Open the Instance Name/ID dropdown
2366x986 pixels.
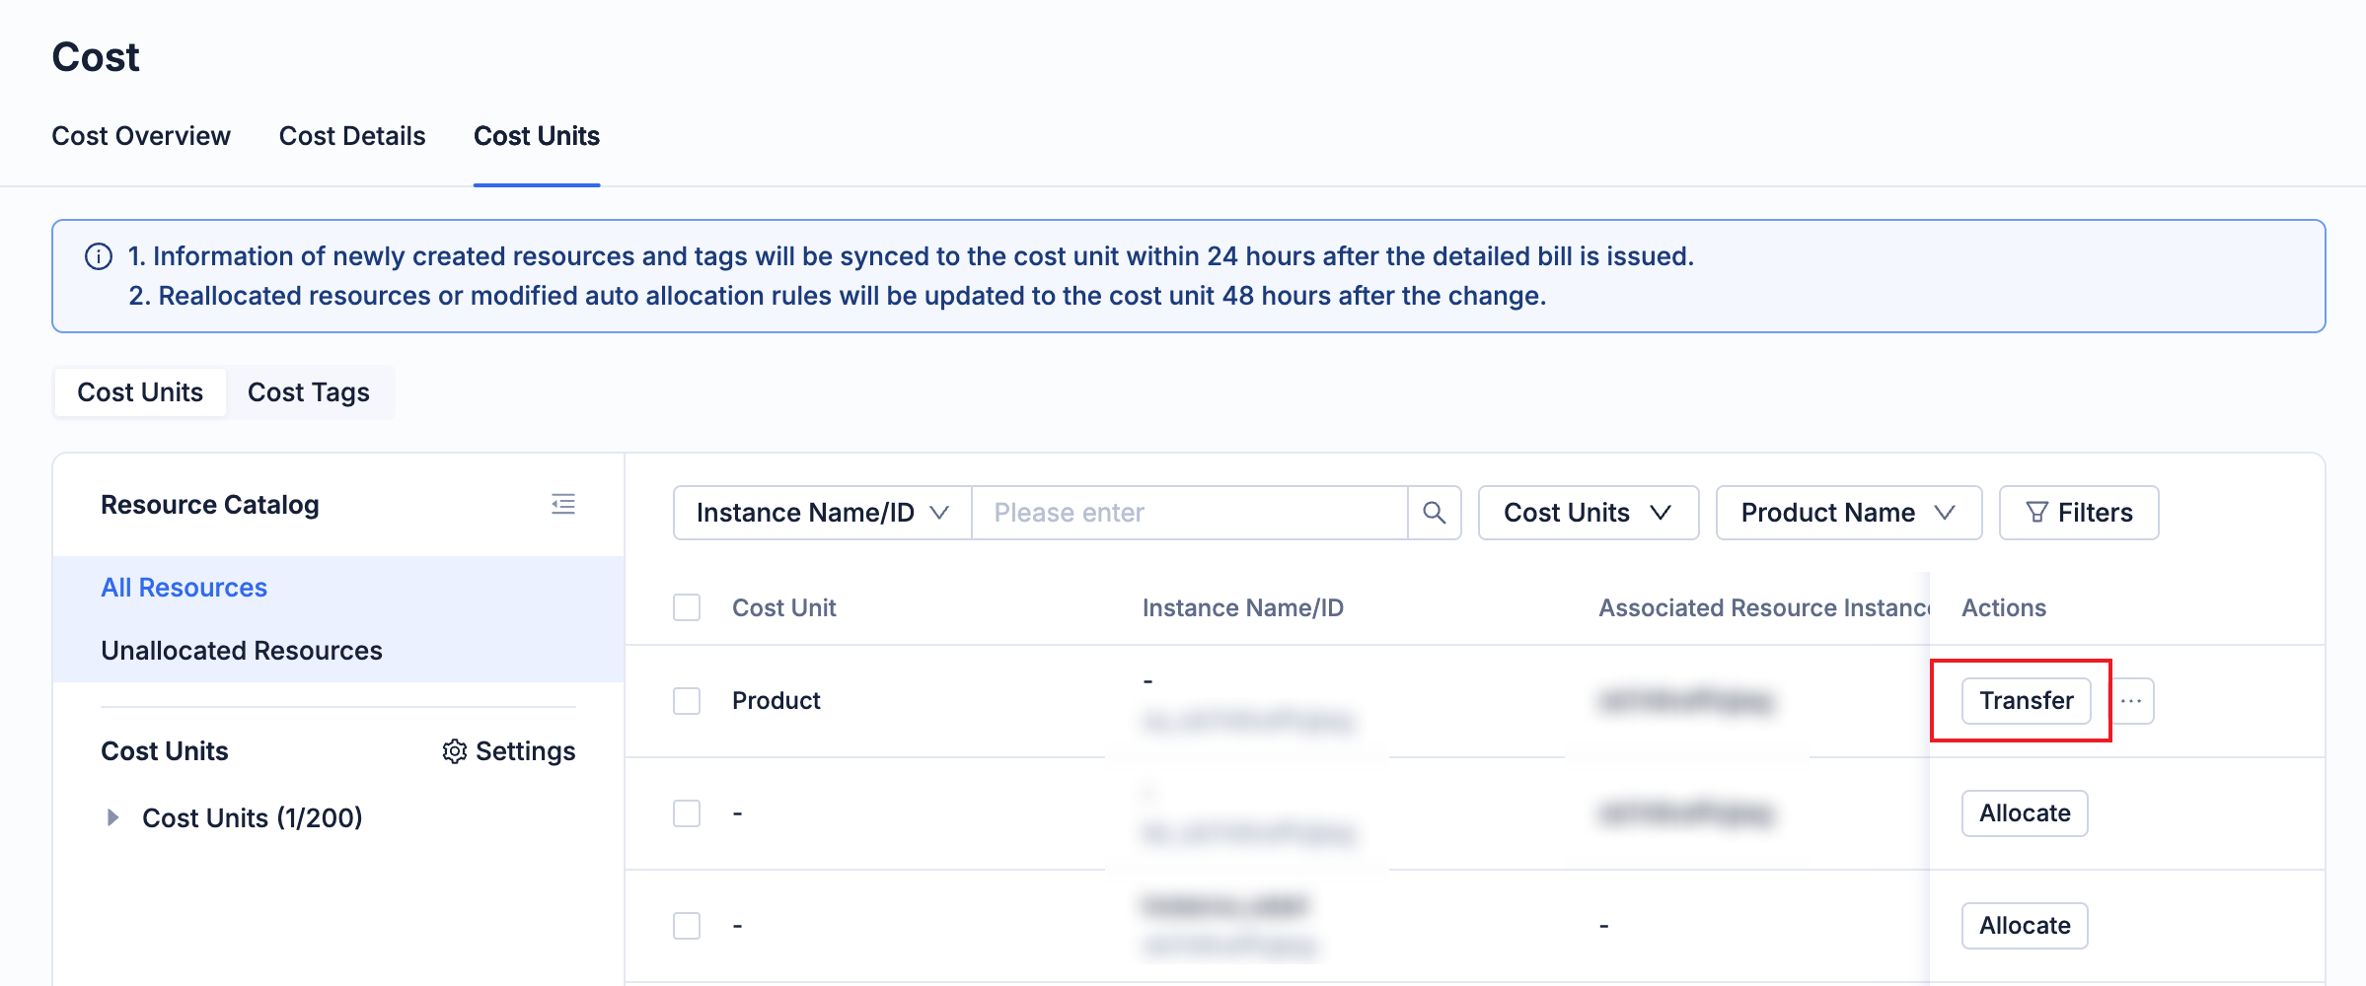(822, 513)
